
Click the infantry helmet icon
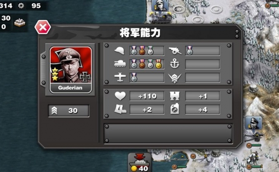coord(120,51)
